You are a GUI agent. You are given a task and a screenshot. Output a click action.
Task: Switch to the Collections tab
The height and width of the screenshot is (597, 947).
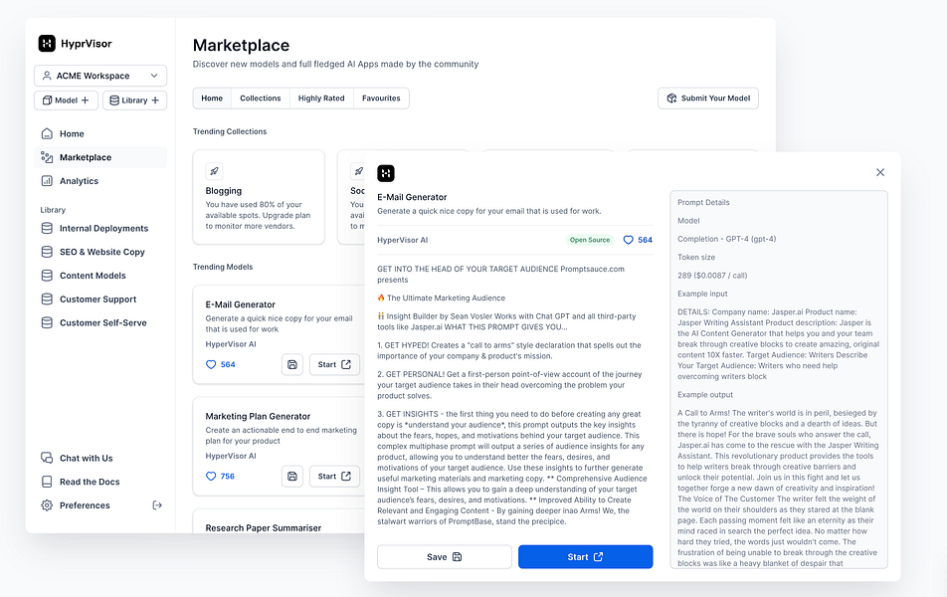[x=260, y=99]
